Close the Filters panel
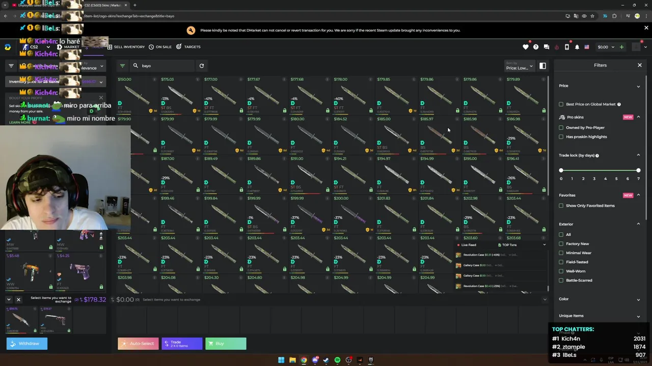Viewport: 652px width, 366px height. 640,65
